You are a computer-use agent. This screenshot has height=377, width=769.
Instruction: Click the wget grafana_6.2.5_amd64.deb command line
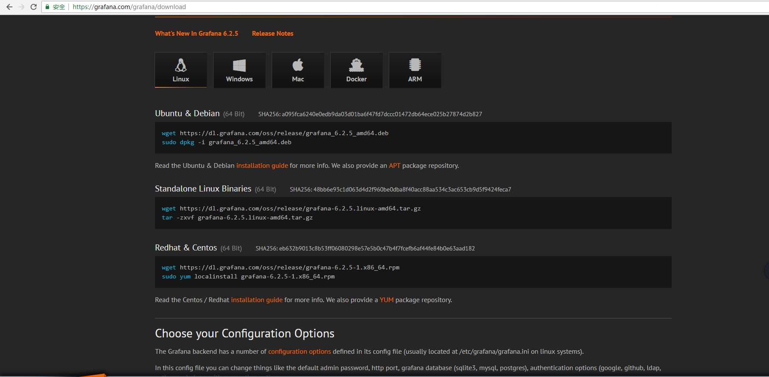[275, 133]
